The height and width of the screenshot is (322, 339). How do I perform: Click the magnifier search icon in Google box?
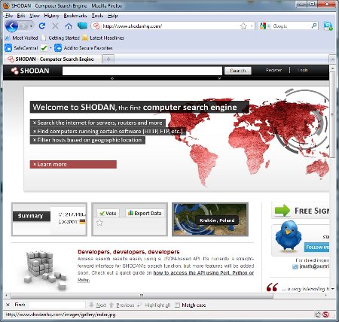[314, 26]
